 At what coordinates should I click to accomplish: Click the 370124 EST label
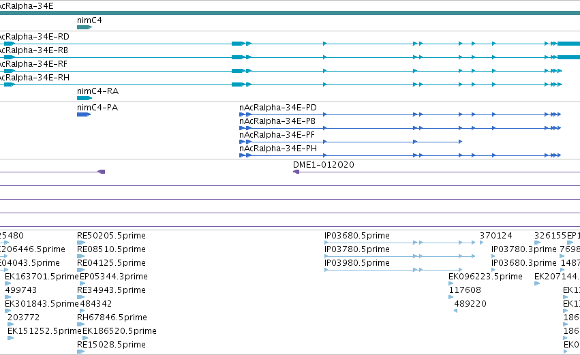pos(496,236)
